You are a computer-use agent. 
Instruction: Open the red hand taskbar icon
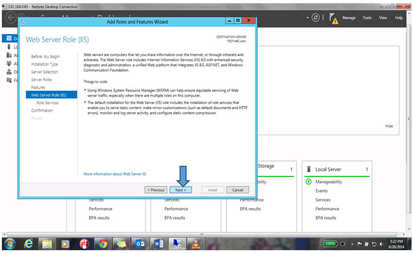point(84,245)
